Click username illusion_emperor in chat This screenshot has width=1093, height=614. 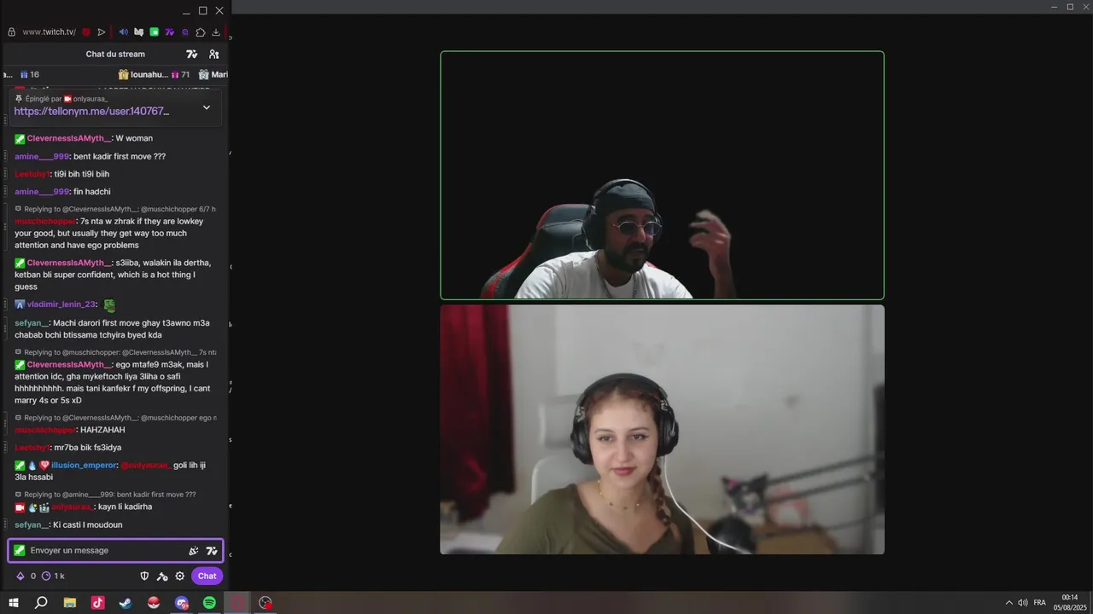point(84,465)
